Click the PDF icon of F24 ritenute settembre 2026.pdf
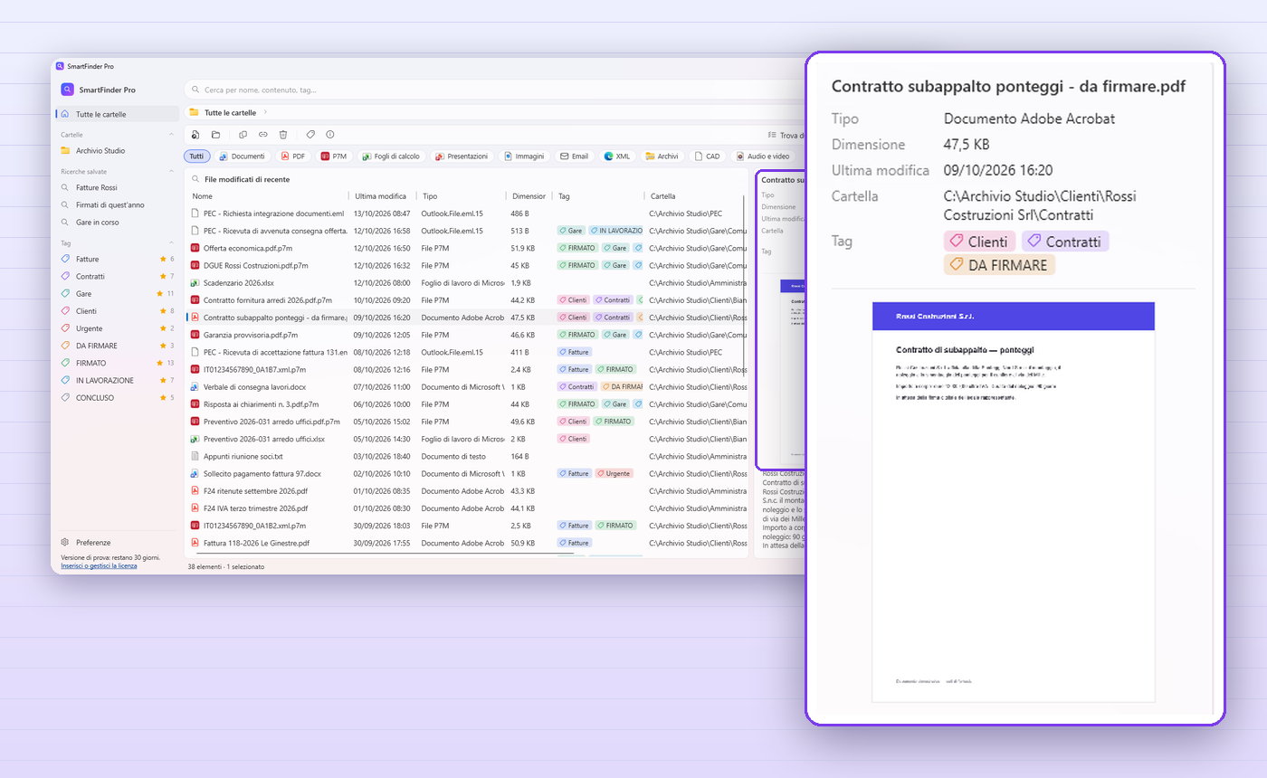Screen dimensions: 1267x778 click(x=195, y=490)
